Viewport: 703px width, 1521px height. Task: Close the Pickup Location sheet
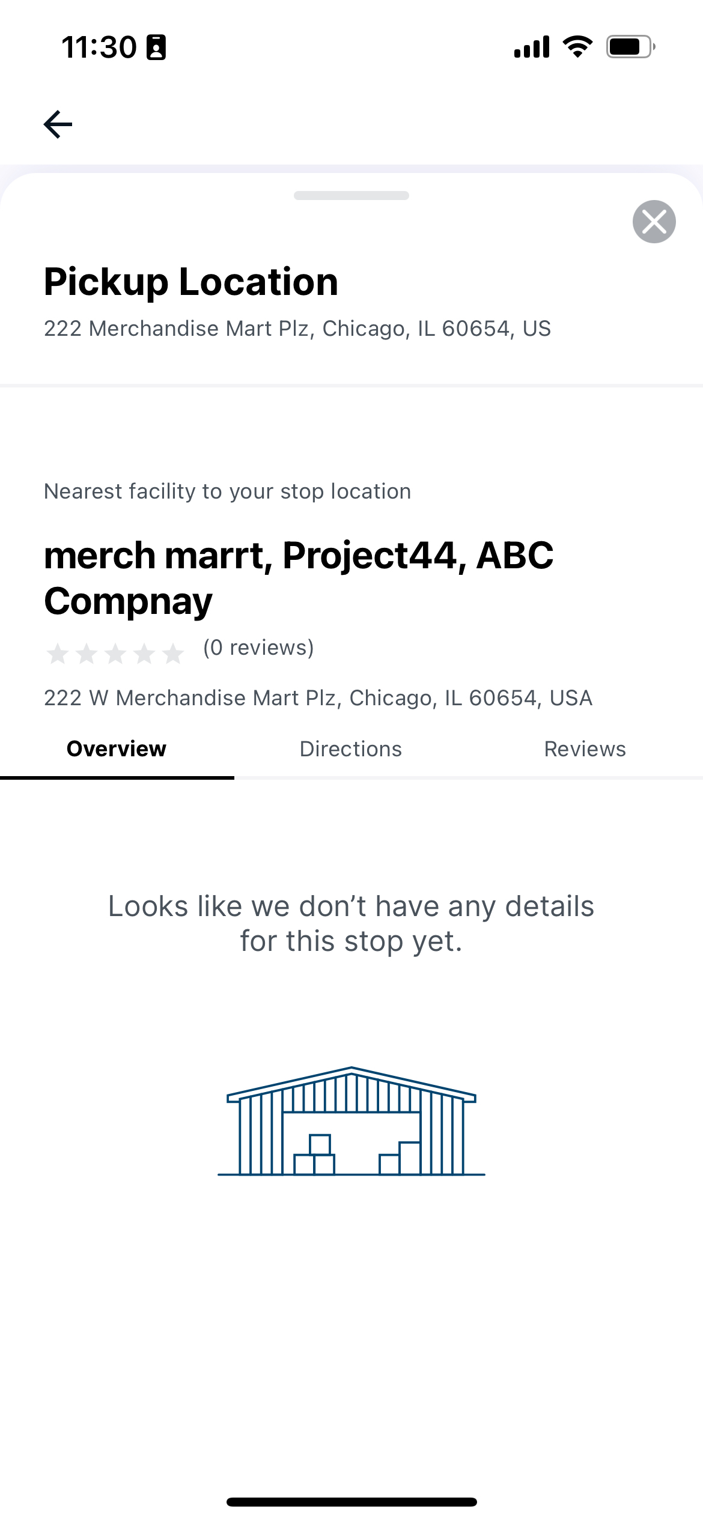coord(654,222)
